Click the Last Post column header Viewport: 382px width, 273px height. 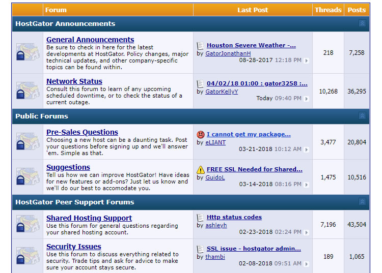coord(253,10)
